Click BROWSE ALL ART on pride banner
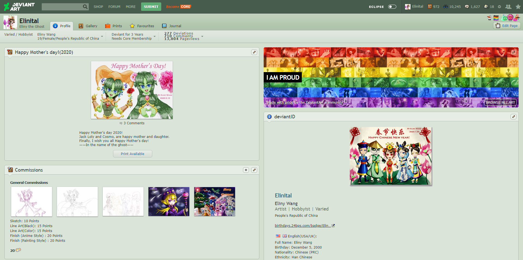 tap(500, 103)
